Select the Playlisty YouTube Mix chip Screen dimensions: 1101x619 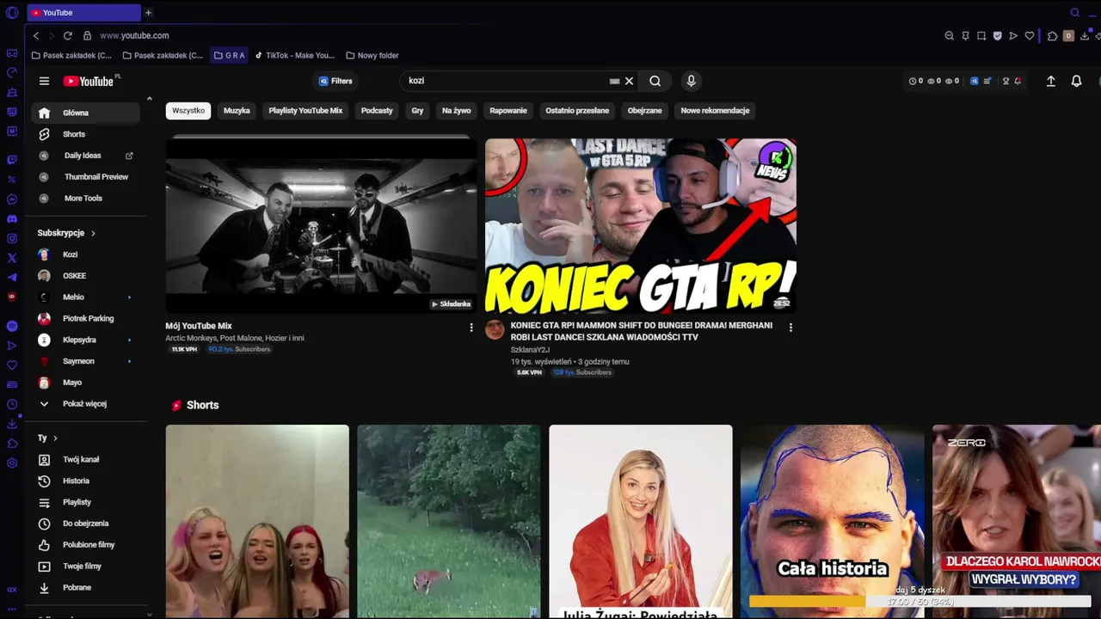[305, 110]
